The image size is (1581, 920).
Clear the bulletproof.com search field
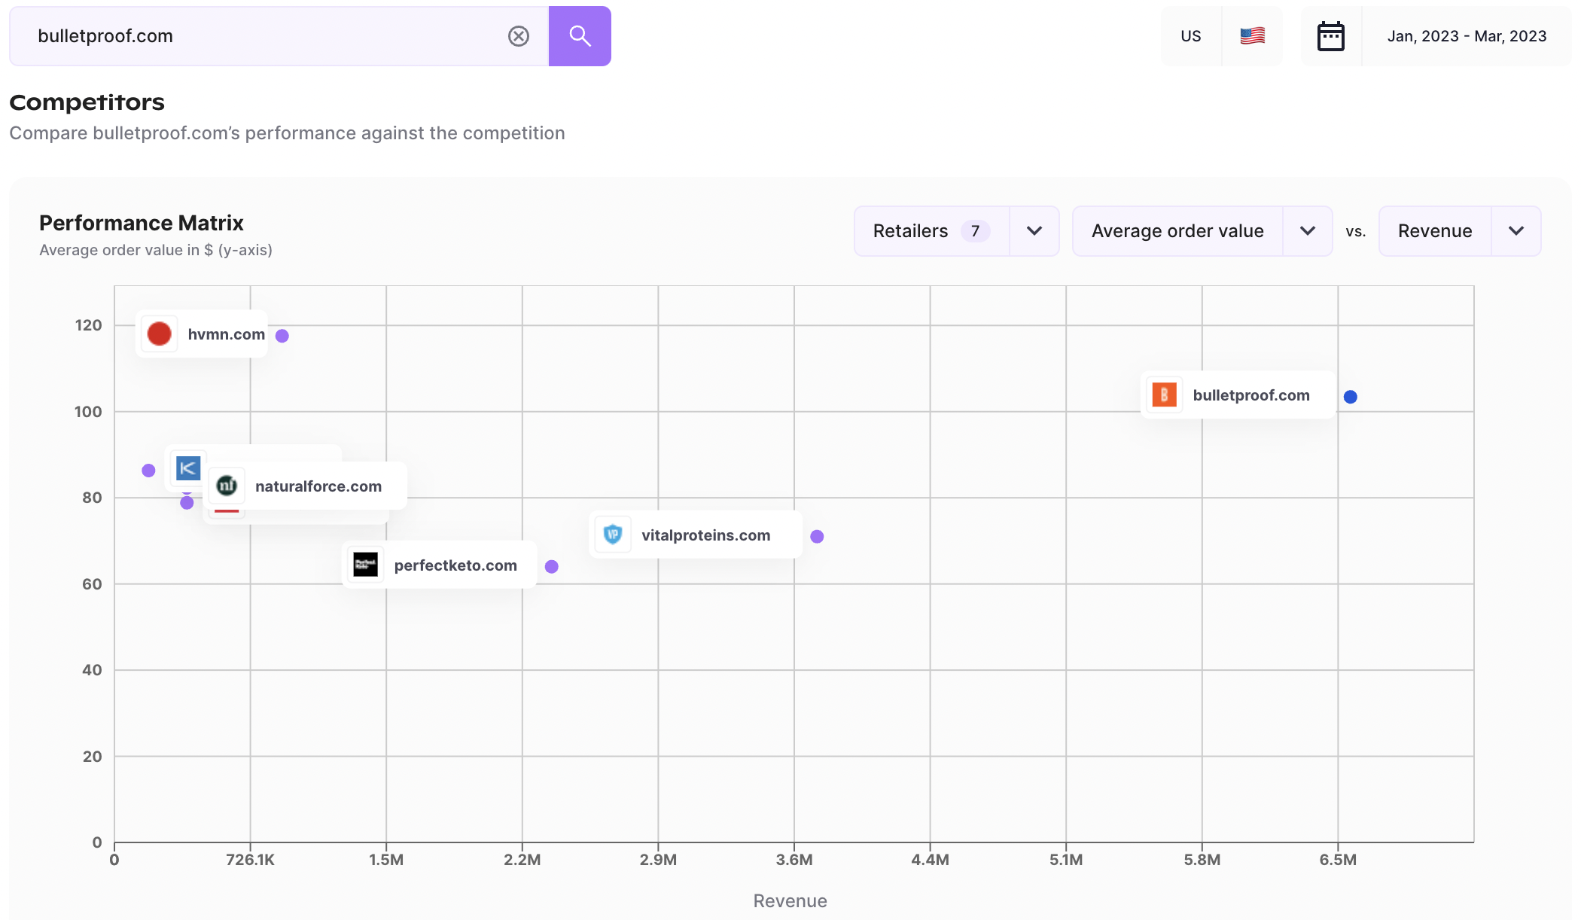(519, 36)
